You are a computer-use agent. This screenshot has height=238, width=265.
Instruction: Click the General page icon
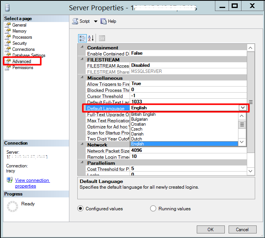(8, 25)
